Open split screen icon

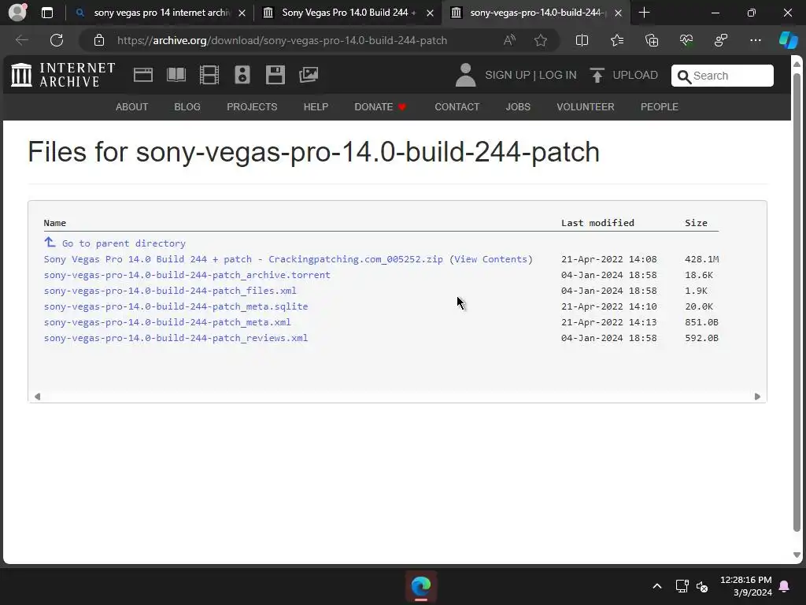click(x=582, y=40)
